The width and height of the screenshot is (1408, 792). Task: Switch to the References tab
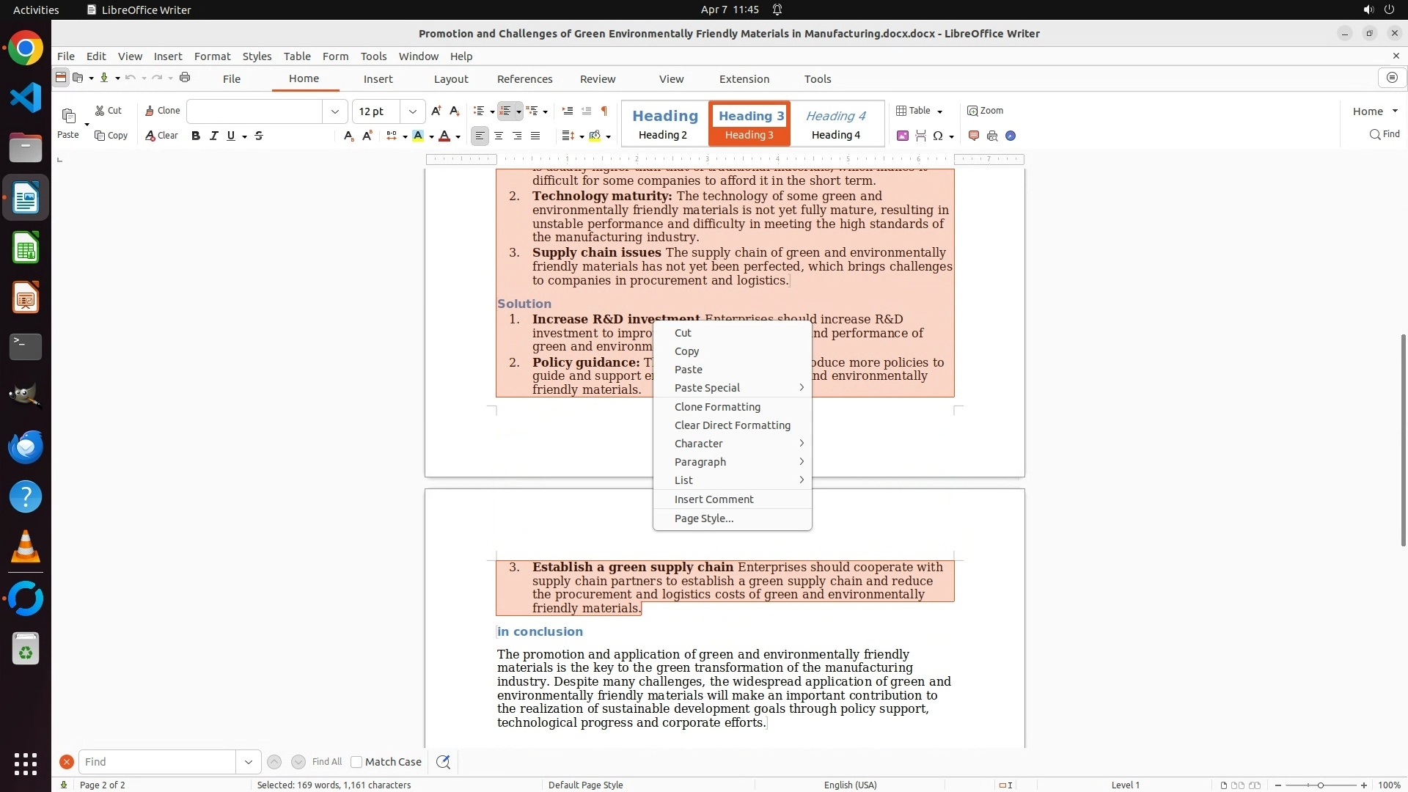(524, 79)
